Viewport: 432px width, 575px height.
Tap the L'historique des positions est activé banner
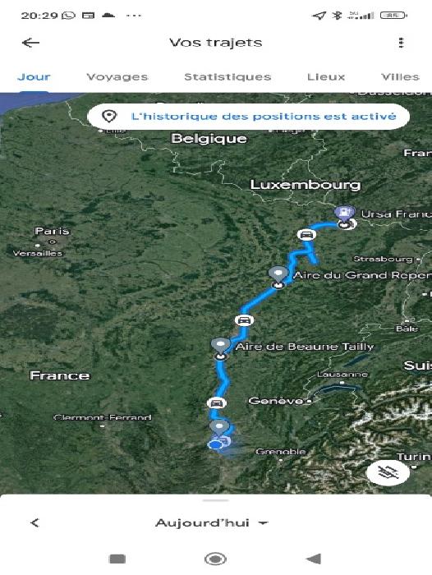click(x=248, y=117)
